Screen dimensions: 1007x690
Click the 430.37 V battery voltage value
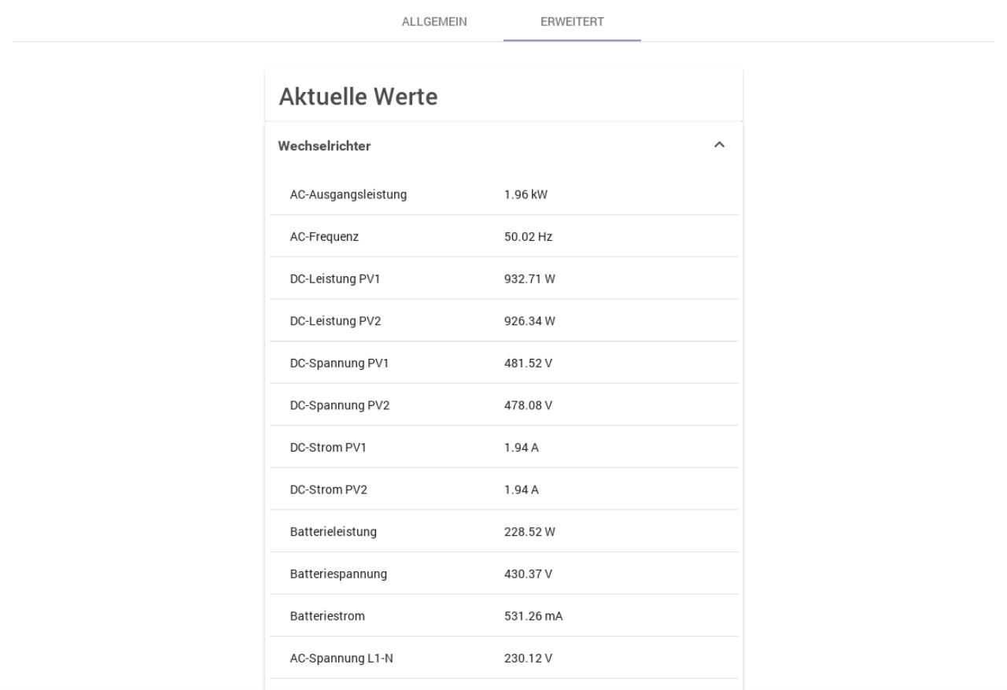coord(528,574)
